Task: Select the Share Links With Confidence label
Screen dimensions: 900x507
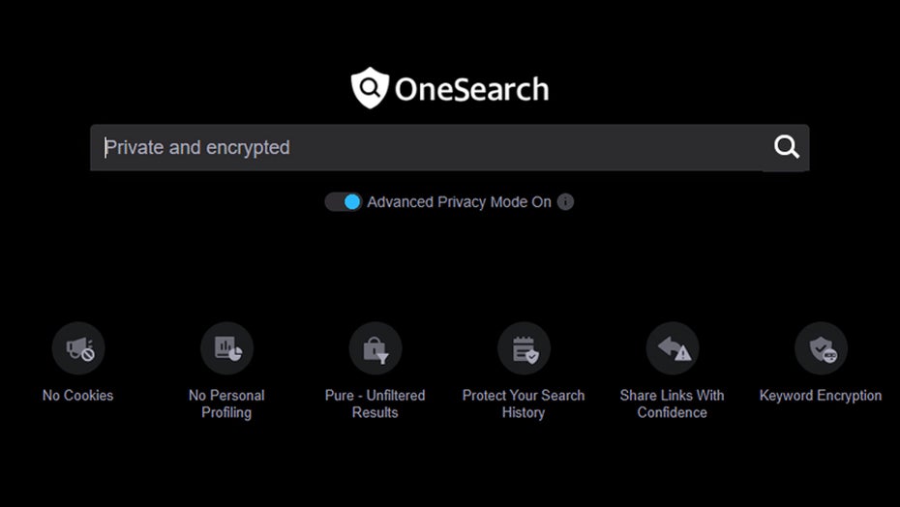Action: point(673,403)
